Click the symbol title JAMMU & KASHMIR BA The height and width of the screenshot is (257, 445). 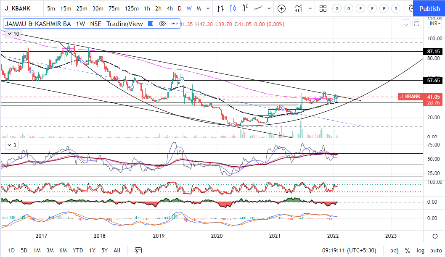38,24
